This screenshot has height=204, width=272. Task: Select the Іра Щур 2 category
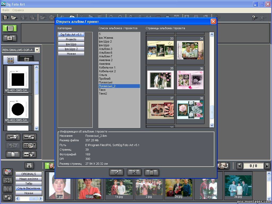[x=71, y=49]
